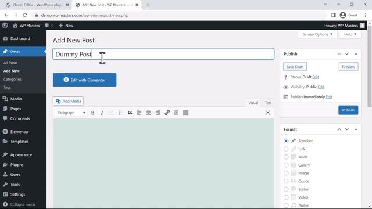The height and width of the screenshot is (209, 372).
Task: Switch editor to Visual tab
Action: coord(253,103)
